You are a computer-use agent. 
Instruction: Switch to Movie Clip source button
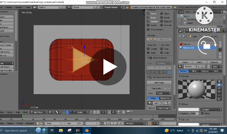[x=165, y=98]
